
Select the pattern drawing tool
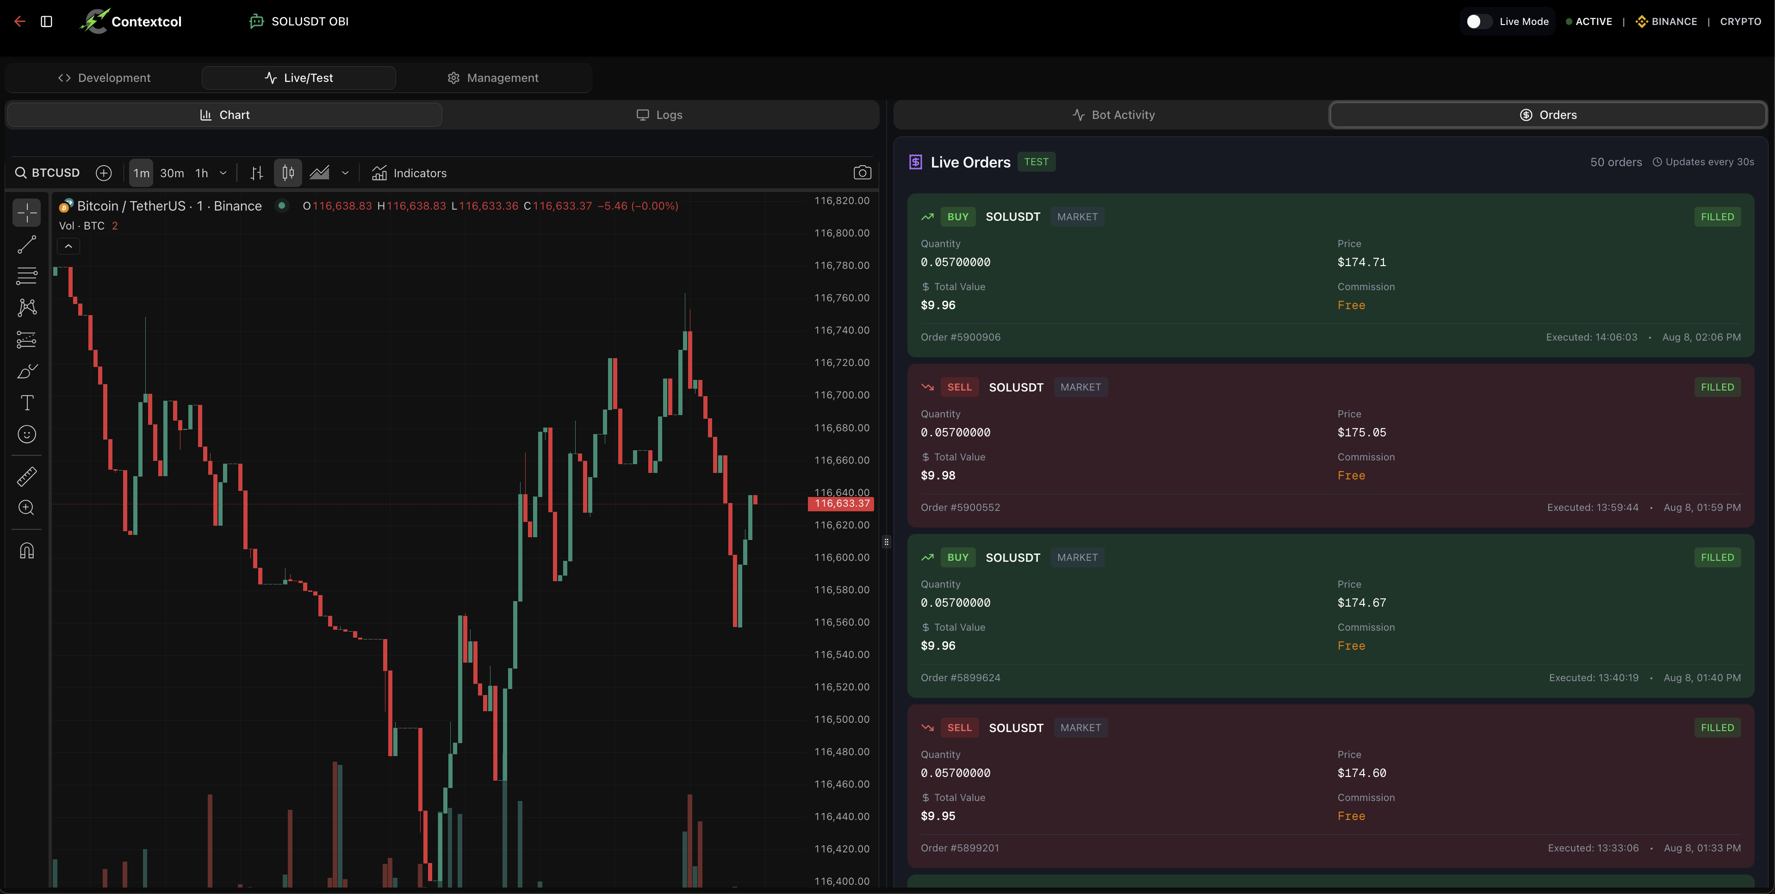27,307
